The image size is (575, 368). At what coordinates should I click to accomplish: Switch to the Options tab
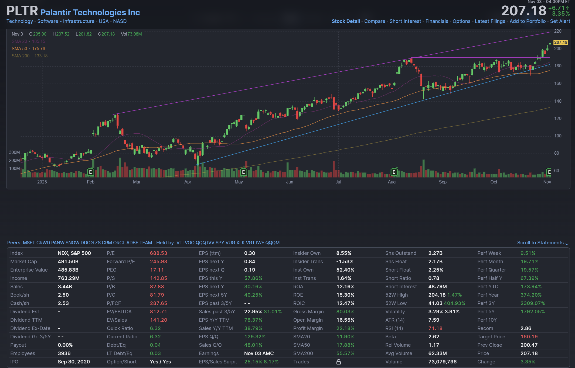click(461, 21)
